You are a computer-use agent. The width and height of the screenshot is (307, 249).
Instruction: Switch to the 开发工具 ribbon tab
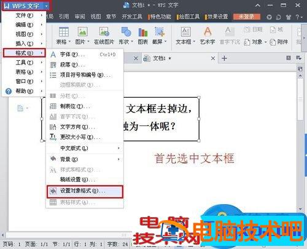click(132, 17)
